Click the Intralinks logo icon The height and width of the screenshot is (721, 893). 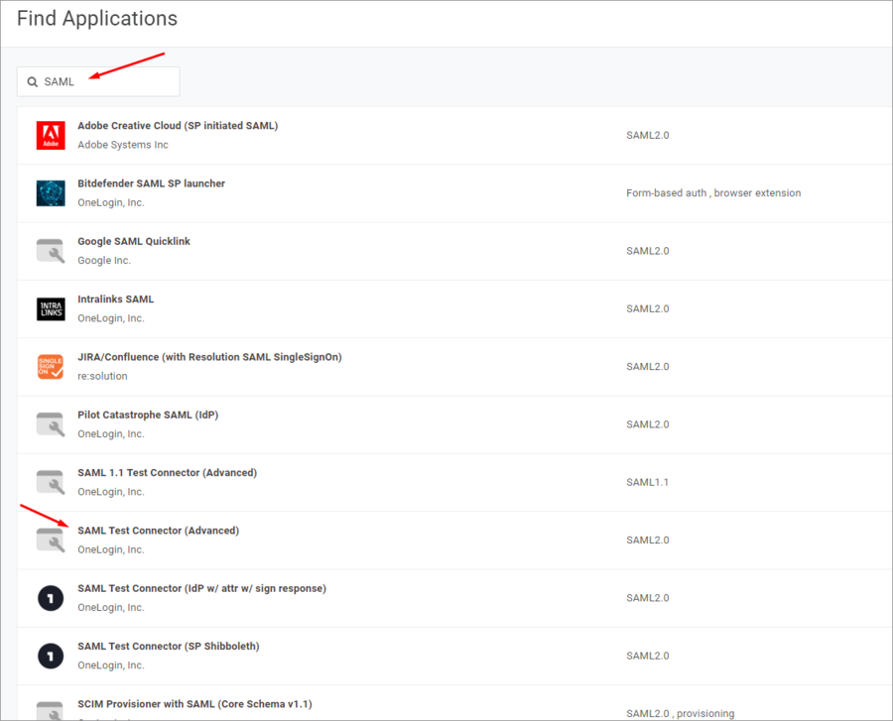pyautogui.click(x=51, y=308)
